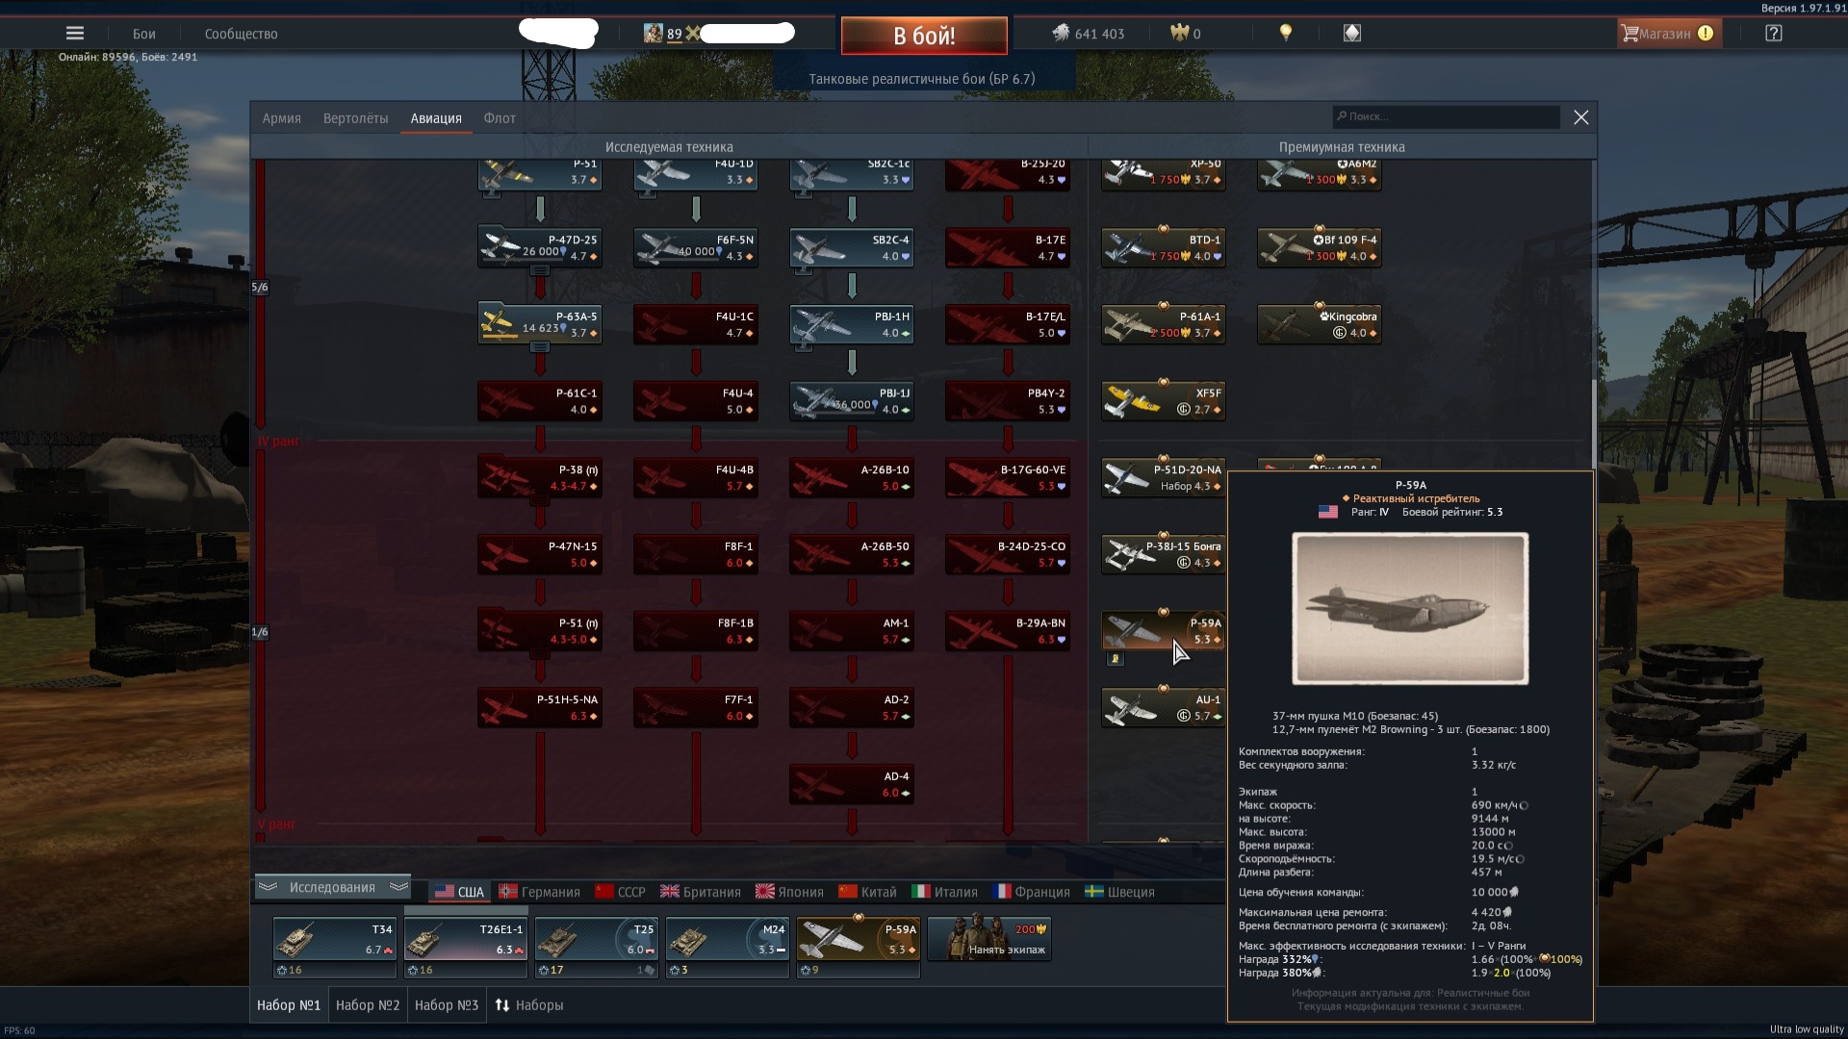1848x1039 pixels.
Task: Choose the Италия nation tab
Action: click(944, 892)
